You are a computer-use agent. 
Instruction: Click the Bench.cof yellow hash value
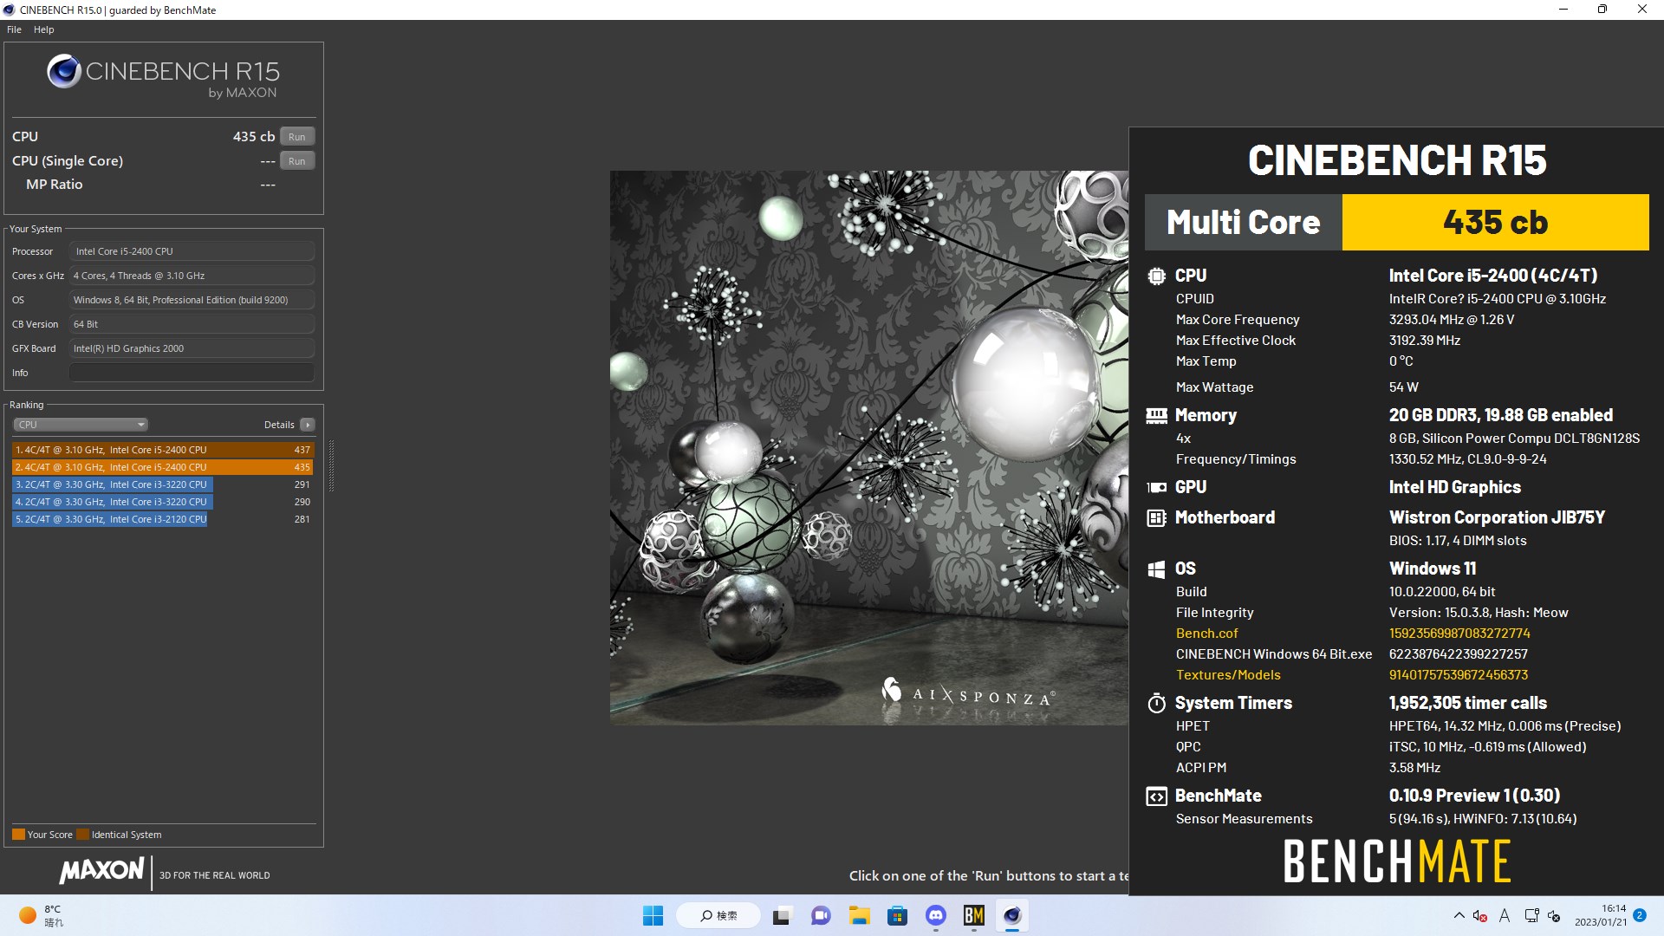pos(1459,634)
